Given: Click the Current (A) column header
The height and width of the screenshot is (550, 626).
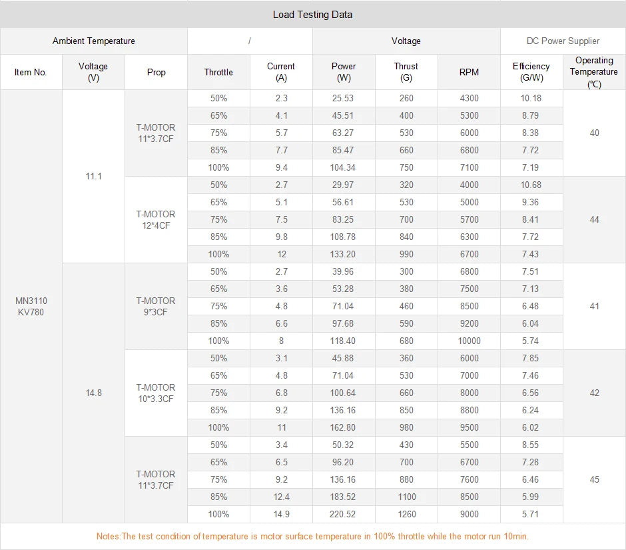Looking at the screenshot, I should [x=281, y=72].
